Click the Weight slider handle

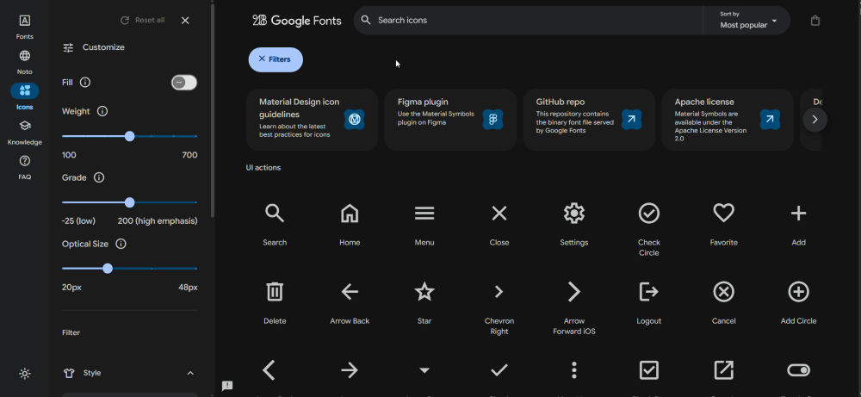point(130,136)
